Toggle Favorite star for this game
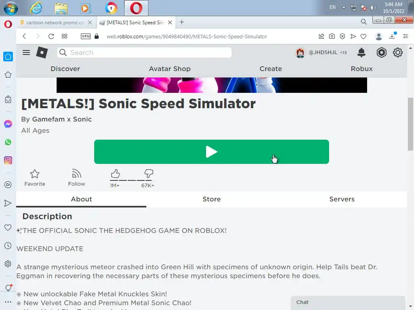This screenshot has height=310, width=414. tap(35, 178)
